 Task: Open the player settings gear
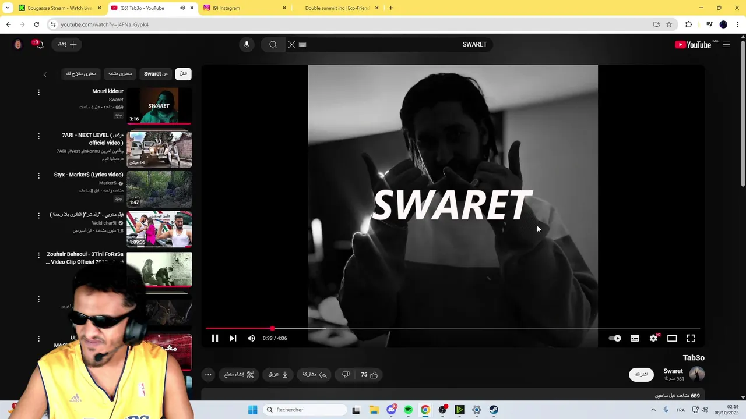coord(653,338)
